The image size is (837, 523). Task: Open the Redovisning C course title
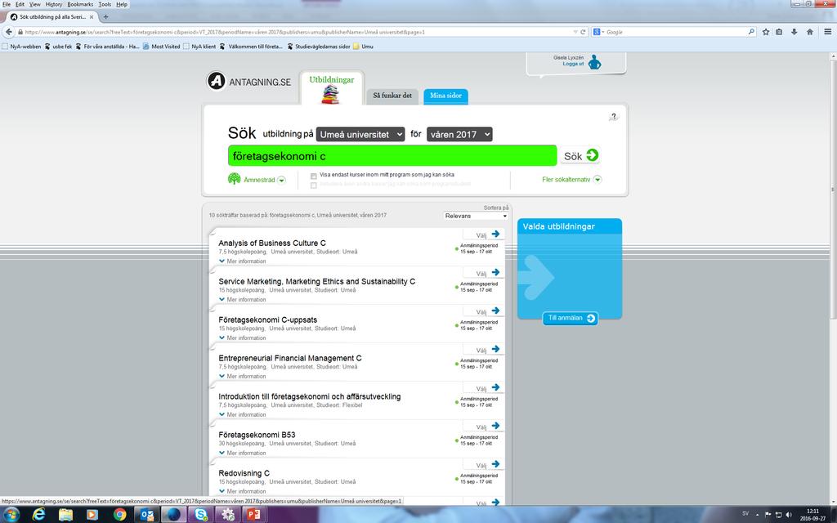pos(244,473)
